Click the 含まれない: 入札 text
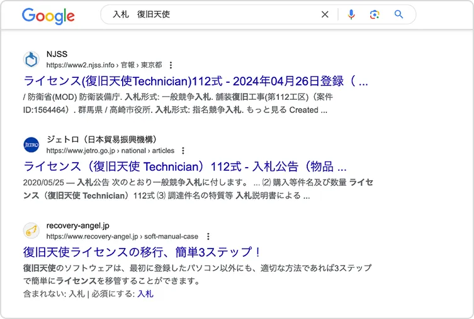 (54, 294)
